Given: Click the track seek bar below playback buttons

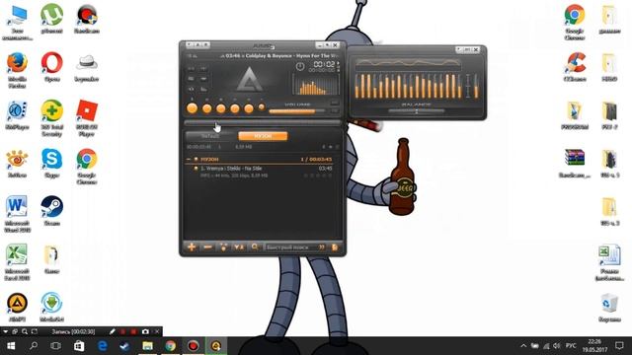Looking at the screenshot, I should click(x=263, y=122).
